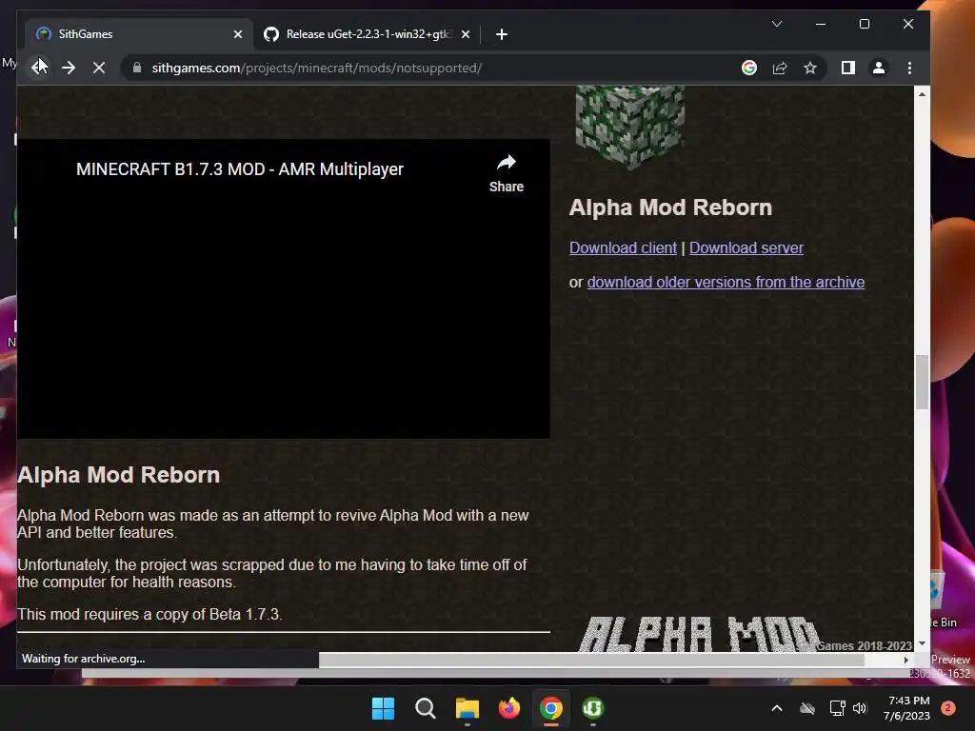Go back using the browser back arrow

38,68
